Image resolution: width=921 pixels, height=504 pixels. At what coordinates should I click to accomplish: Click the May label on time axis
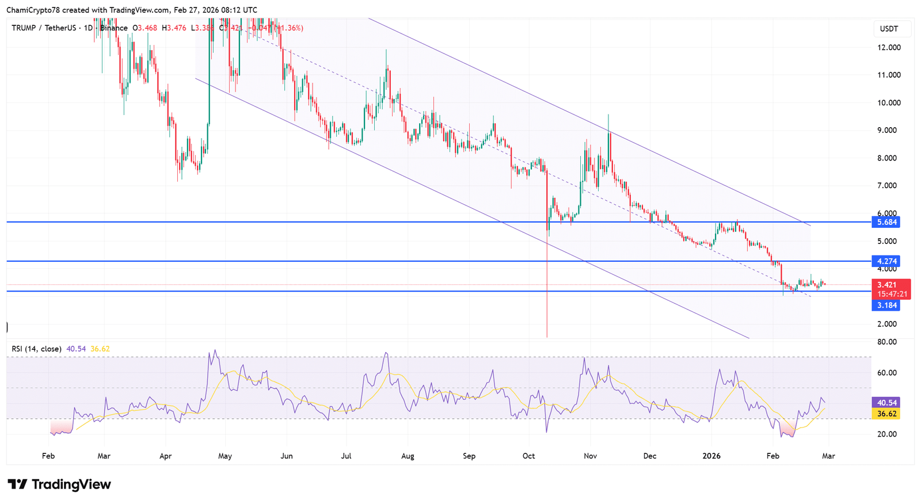pyautogui.click(x=225, y=456)
